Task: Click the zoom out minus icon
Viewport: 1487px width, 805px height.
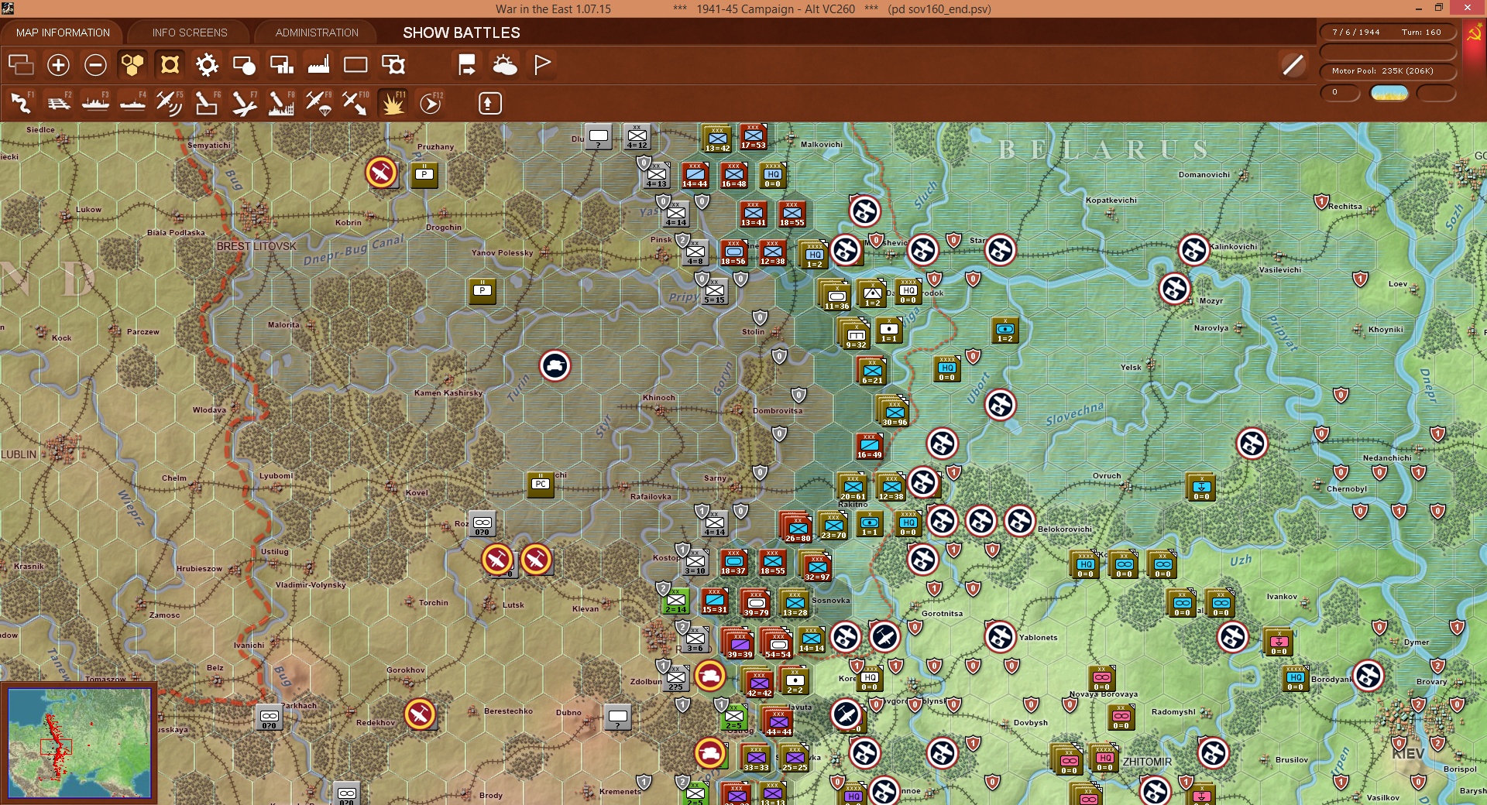Action: (x=95, y=65)
